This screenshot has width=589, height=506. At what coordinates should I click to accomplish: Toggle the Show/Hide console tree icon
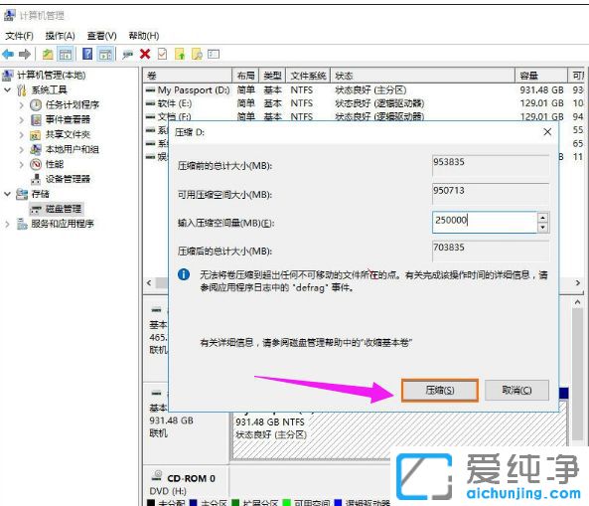[66, 55]
